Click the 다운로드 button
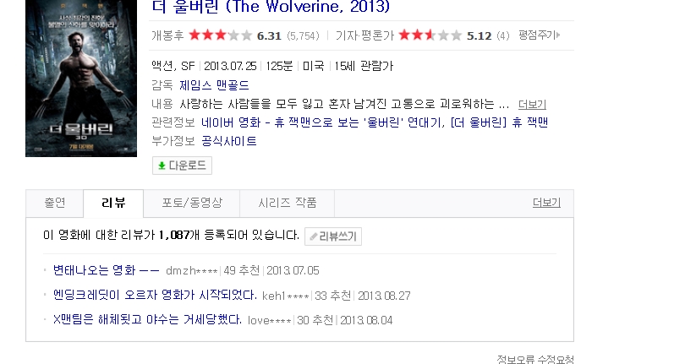The image size is (696, 364). point(182,166)
